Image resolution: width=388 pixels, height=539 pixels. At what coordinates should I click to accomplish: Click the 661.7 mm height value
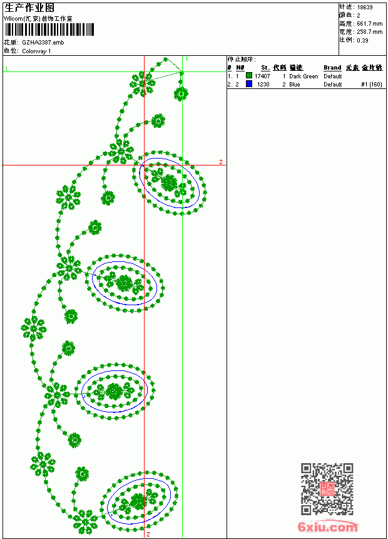point(369,24)
